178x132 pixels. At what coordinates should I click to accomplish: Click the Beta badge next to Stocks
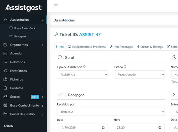(35, 97)
